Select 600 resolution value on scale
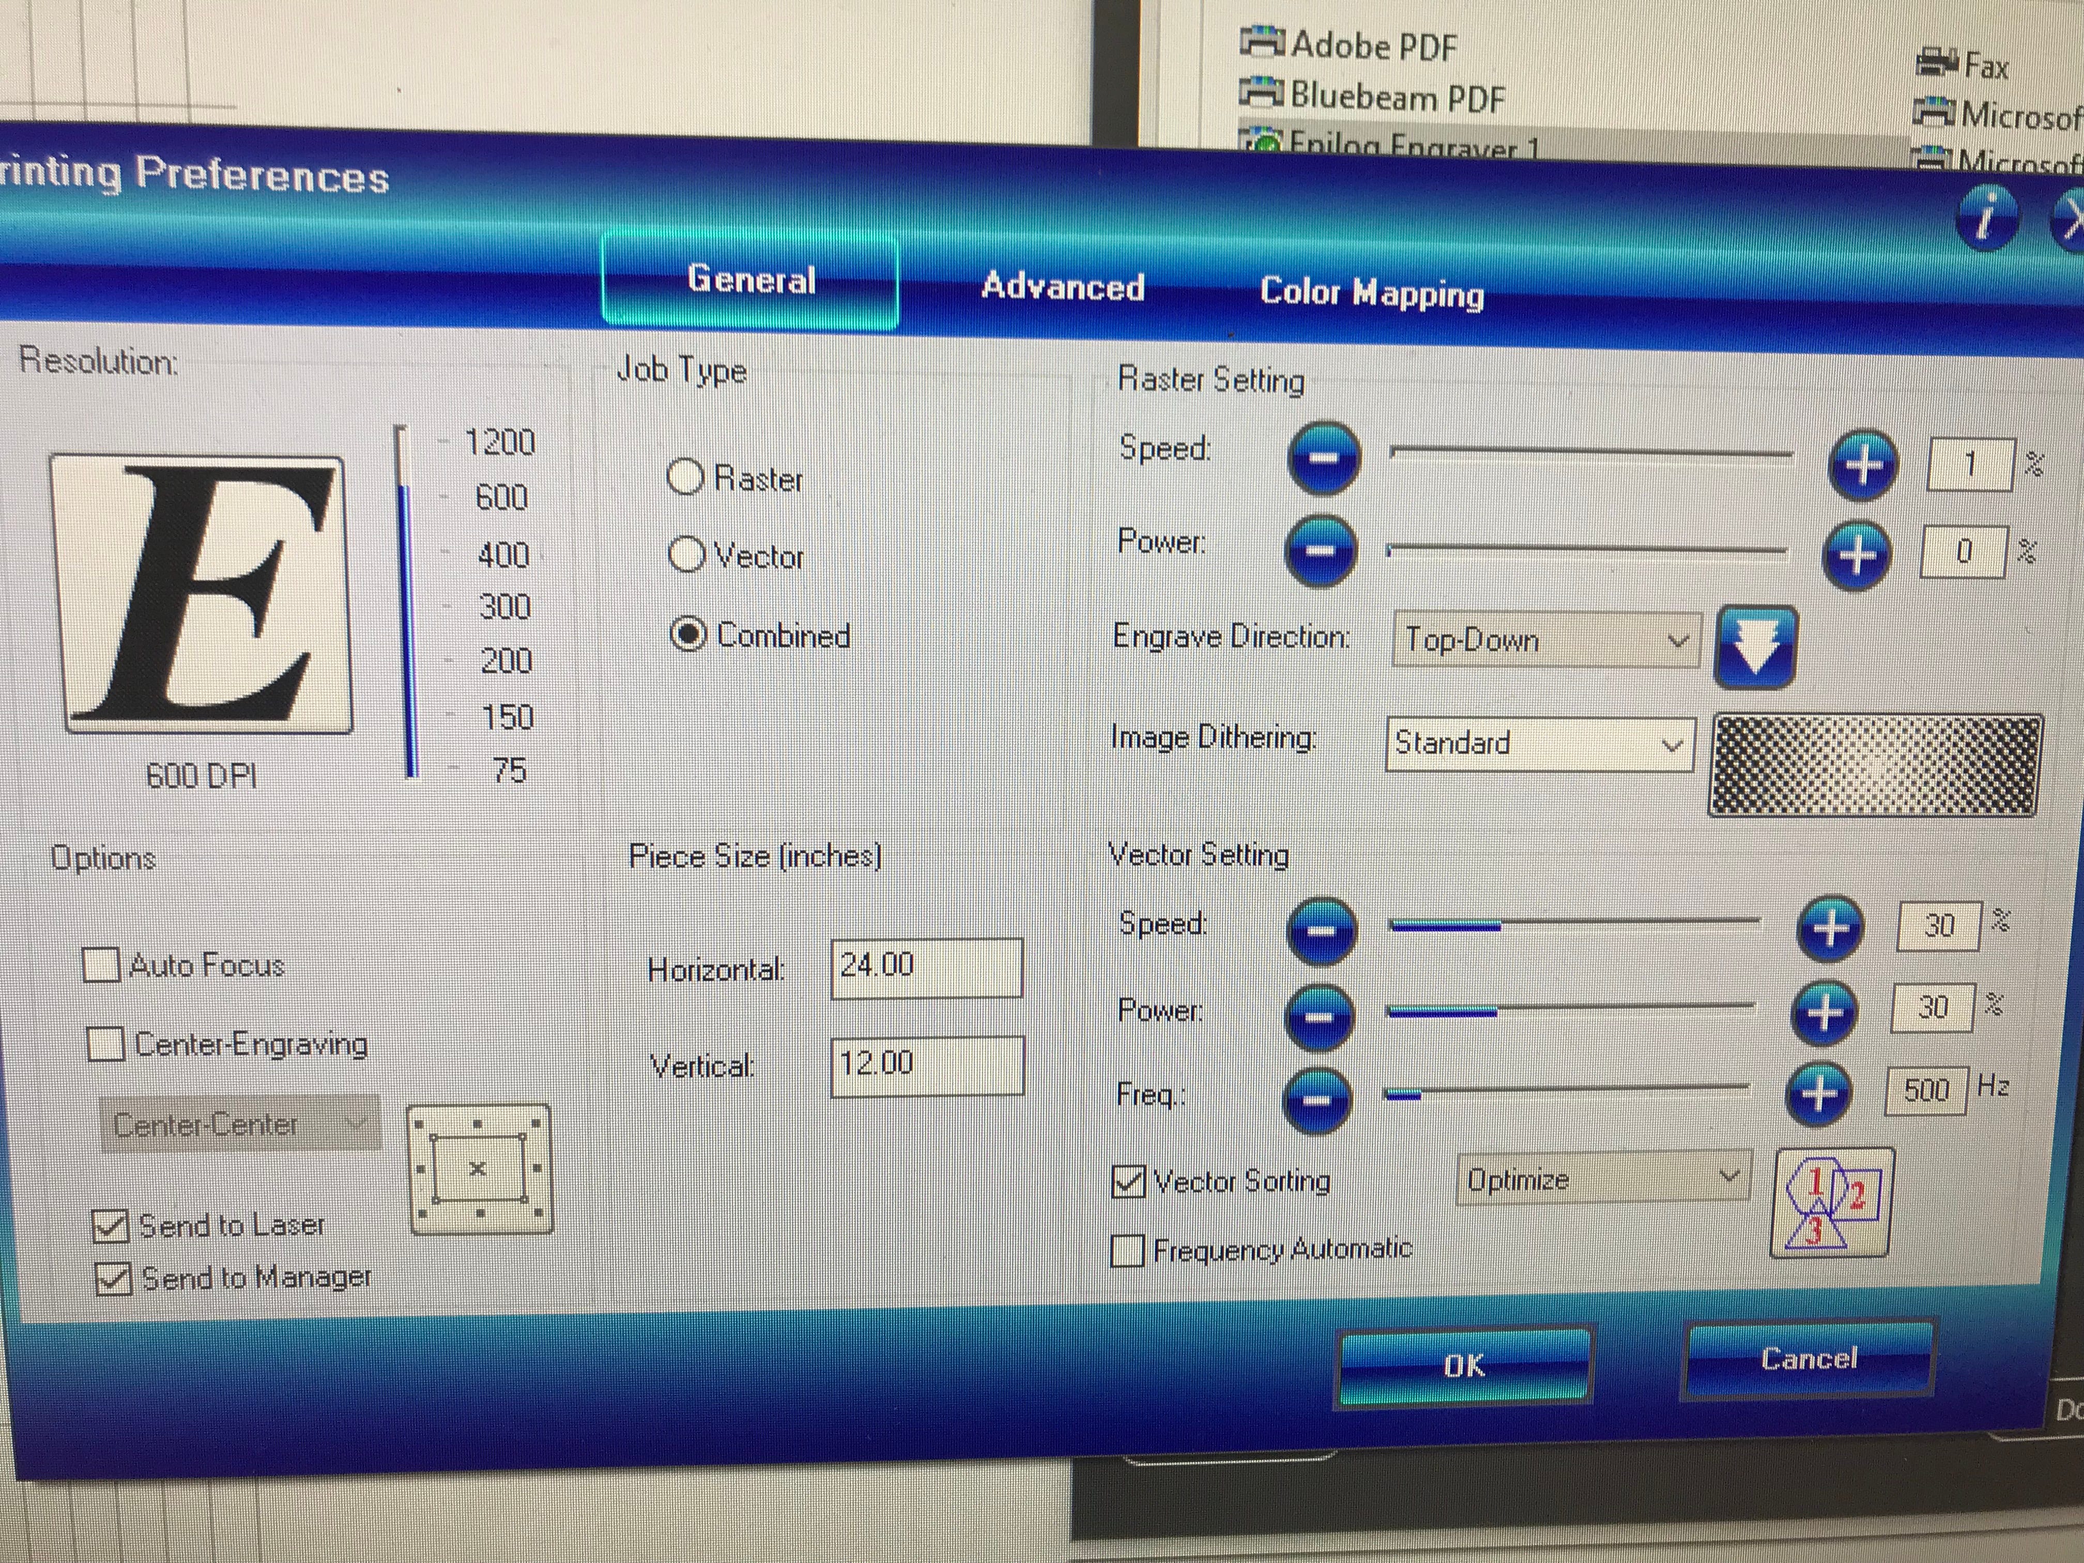 click(501, 497)
